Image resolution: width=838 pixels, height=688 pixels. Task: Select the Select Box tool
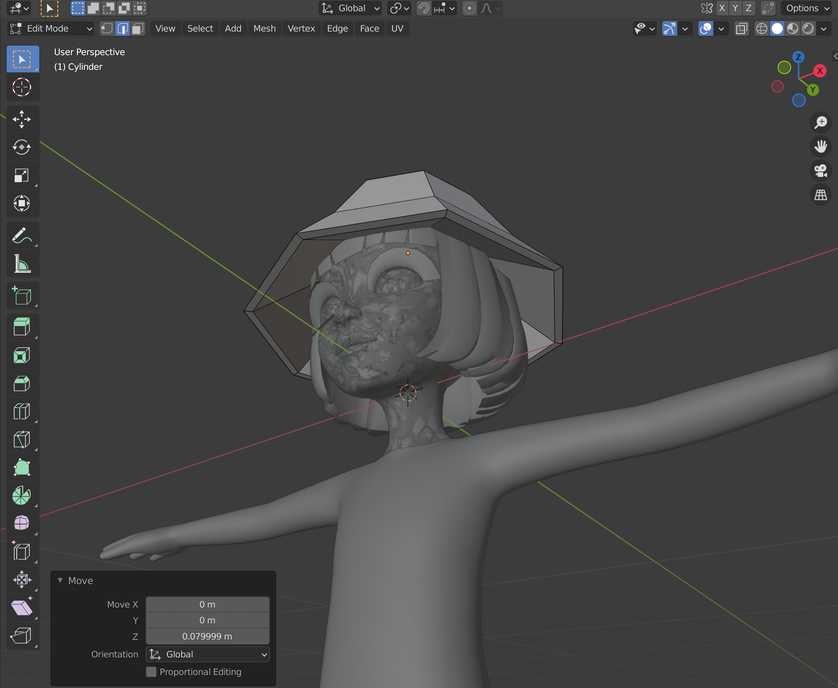point(22,59)
